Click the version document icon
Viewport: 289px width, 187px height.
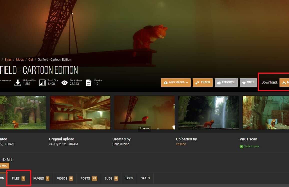pyautogui.click(x=89, y=83)
